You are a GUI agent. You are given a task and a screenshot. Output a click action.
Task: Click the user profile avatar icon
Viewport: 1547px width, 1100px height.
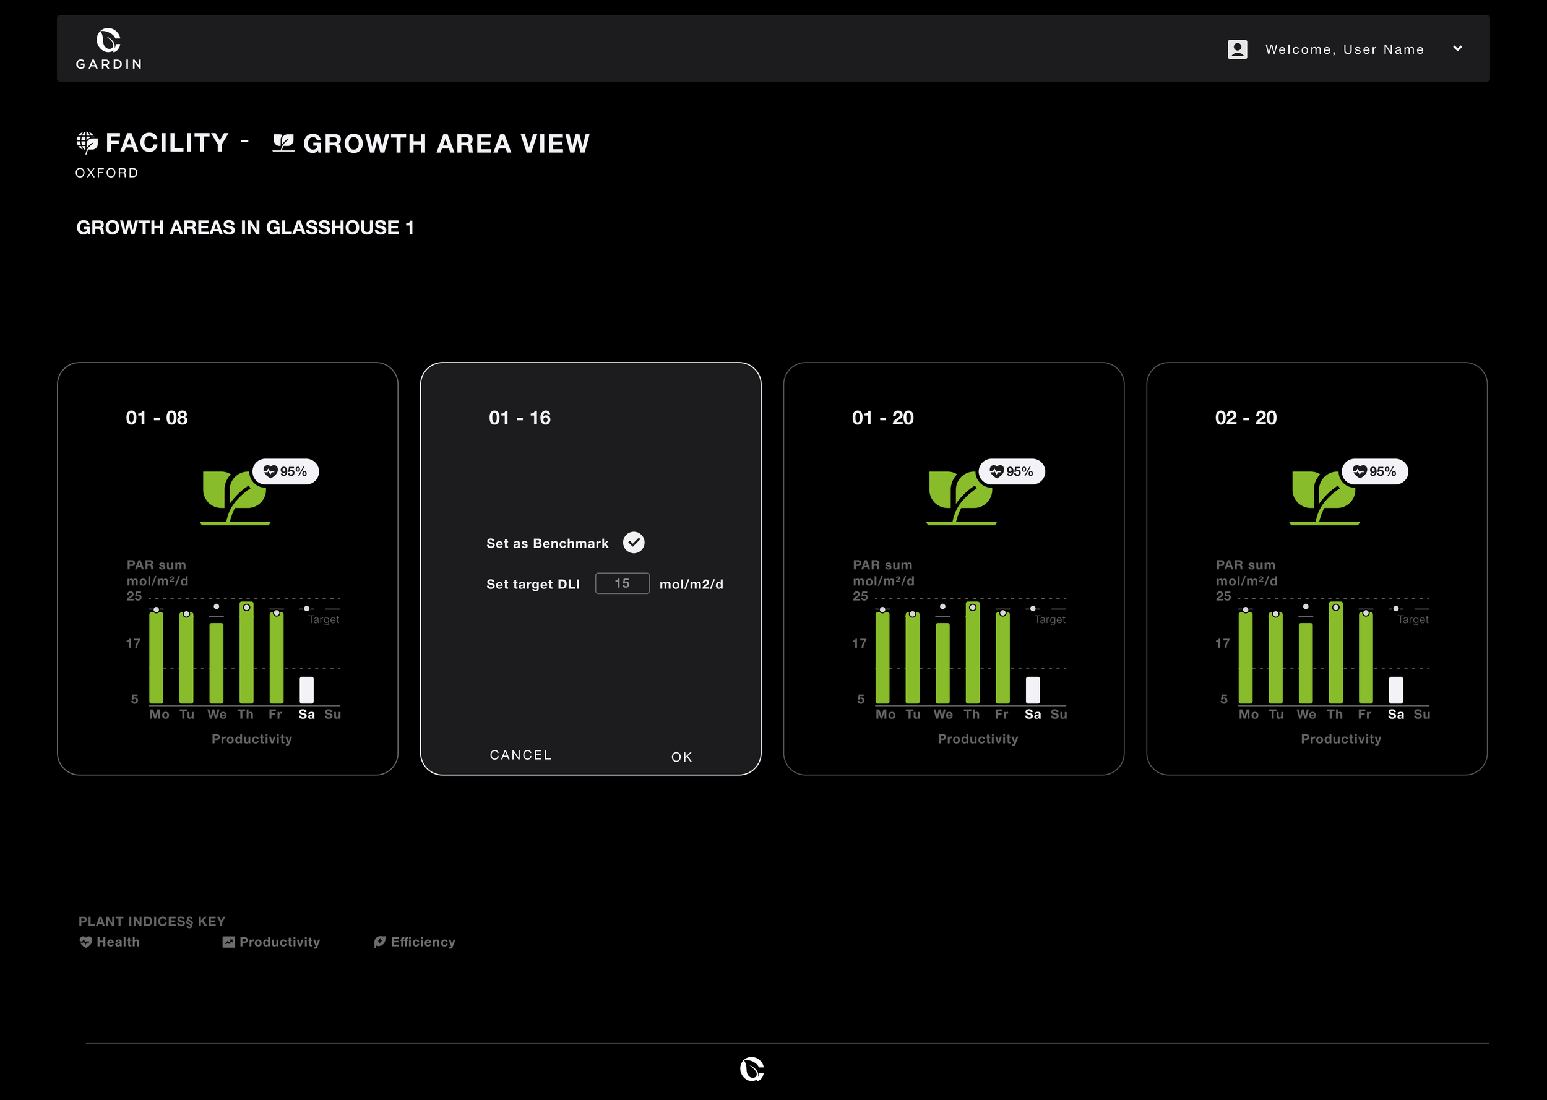click(1237, 49)
